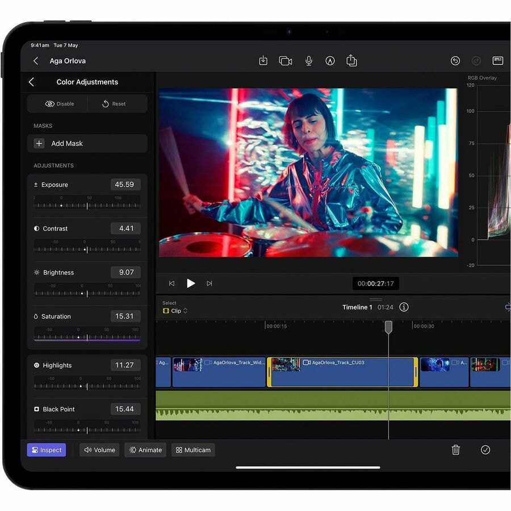This screenshot has height=511, width=511.
Task: Jump to previous edit point
Action: [171, 283]
